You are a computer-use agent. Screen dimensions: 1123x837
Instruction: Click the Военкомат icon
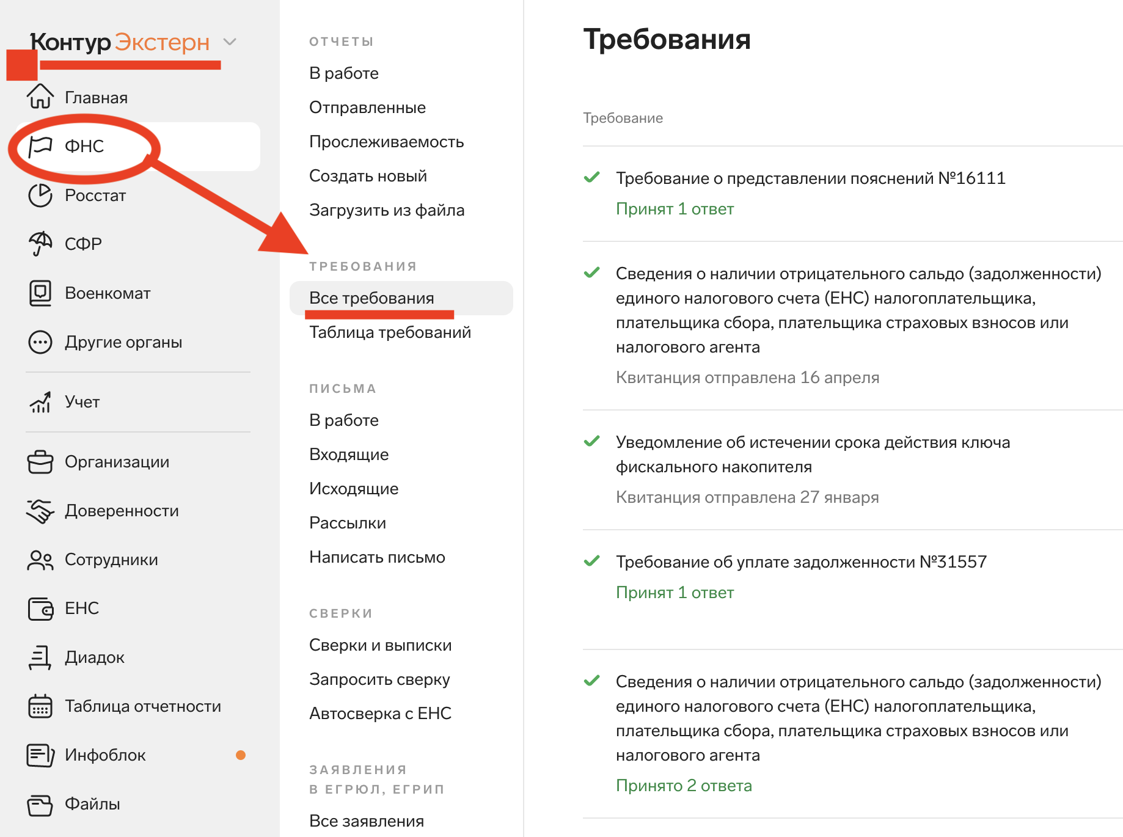tap(40, 293)
